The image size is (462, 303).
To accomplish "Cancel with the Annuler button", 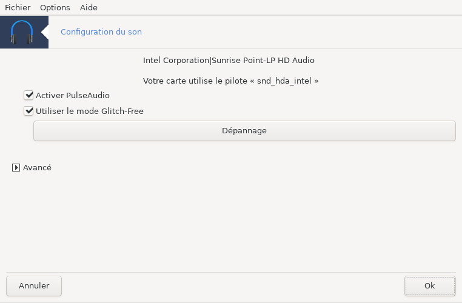I will click(34, 285).
